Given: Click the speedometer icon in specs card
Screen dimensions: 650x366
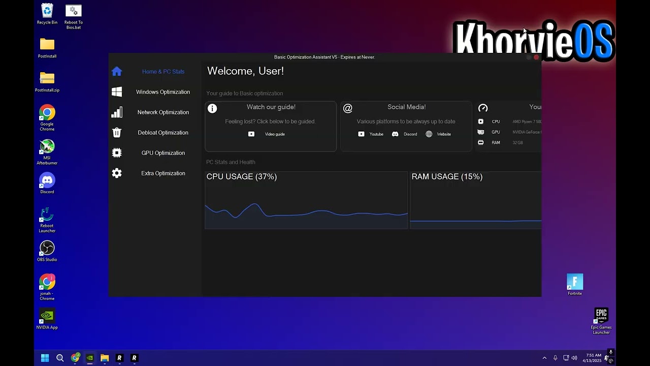Looking at the screenshot, I should pos(483,108).
